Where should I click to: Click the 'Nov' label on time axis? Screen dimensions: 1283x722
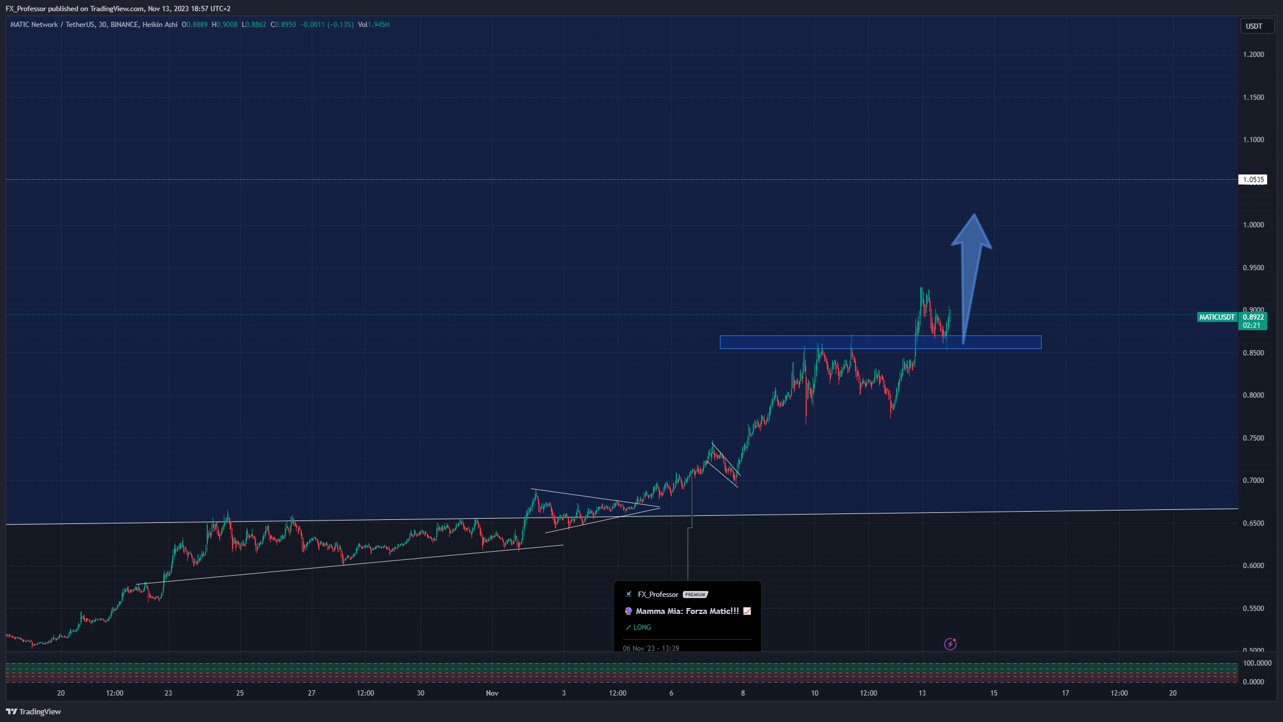492,693
